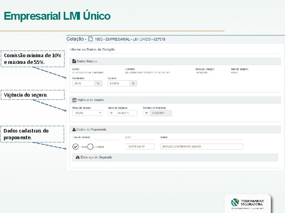The height and width of the screenshot is (213, 285).
Task: Click the Início de Vigência date field
Action: (x=126, y=113)
